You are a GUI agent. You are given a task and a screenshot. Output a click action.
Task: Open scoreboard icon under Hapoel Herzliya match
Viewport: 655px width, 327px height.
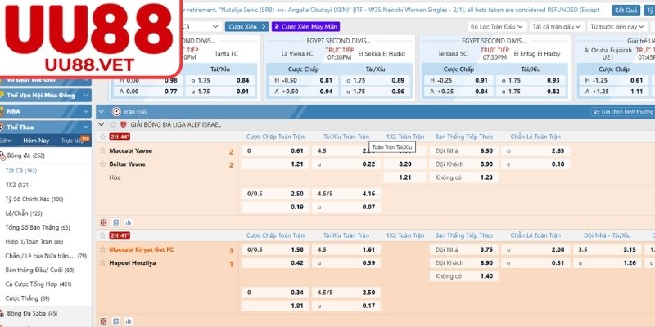[x=104, y=321]
